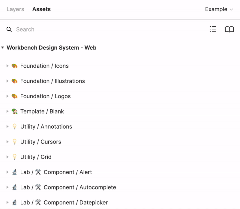Click the palette icon beside Foundation / Logos
This screenshot has width=240, height=209.
point(14,96)
